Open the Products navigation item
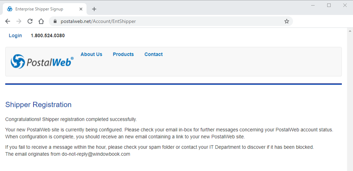Image resolution: width=353 pixels, height=171 pixels. point(123,54)
